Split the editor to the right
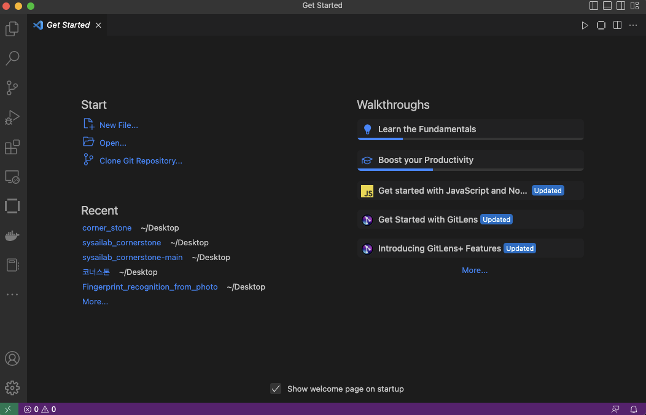Screen dimensions: 646x415 click(617, 26)
